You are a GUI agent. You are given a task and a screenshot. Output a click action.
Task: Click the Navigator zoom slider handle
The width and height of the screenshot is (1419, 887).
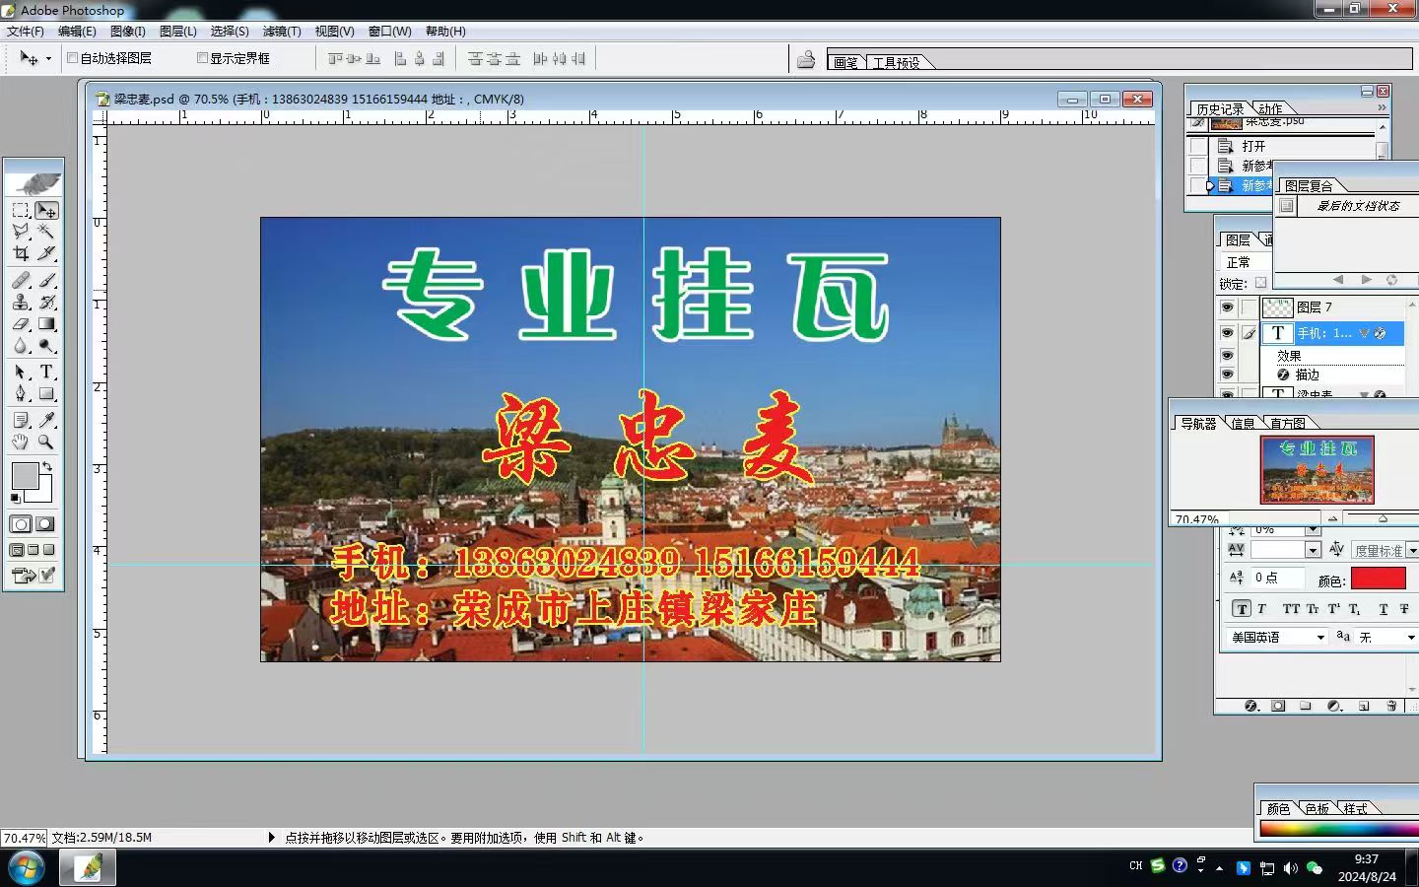click(x=1383, y=518)
